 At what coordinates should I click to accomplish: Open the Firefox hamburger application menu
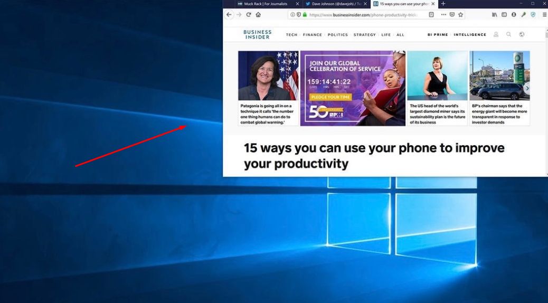tap(544, 15)
